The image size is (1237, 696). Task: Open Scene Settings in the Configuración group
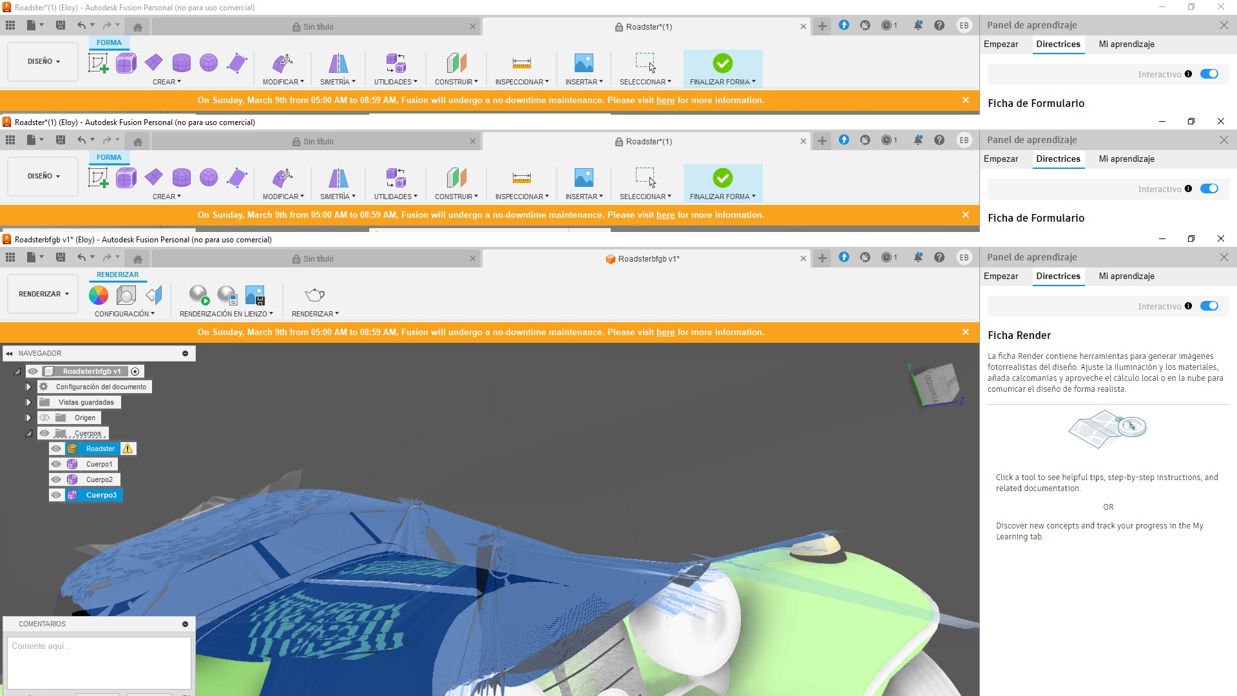click(126, 295)
